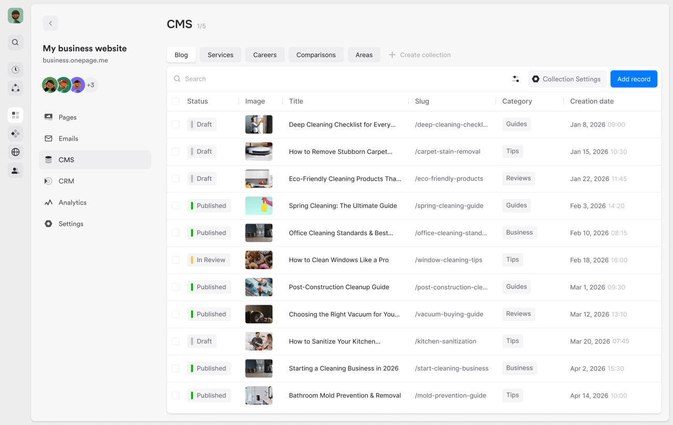Image resolution: width=673 pixels, height=425 pixels.
Task: Select the CMS sidebar item
Action: (x=95, y=160)
